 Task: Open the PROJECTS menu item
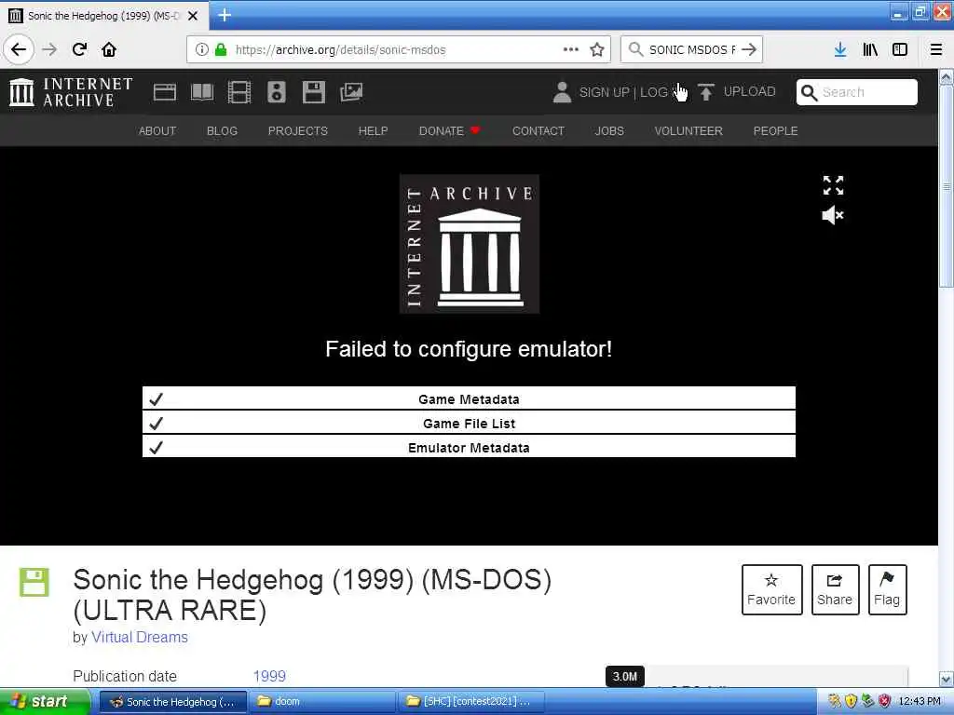(297, 130)
